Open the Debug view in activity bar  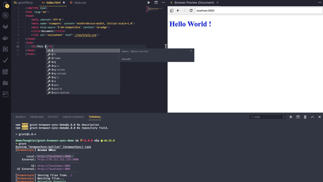(x=6, y=15)
